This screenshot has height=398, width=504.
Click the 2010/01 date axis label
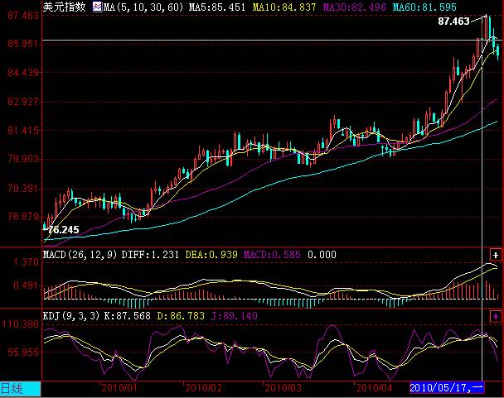click(119, 388)
